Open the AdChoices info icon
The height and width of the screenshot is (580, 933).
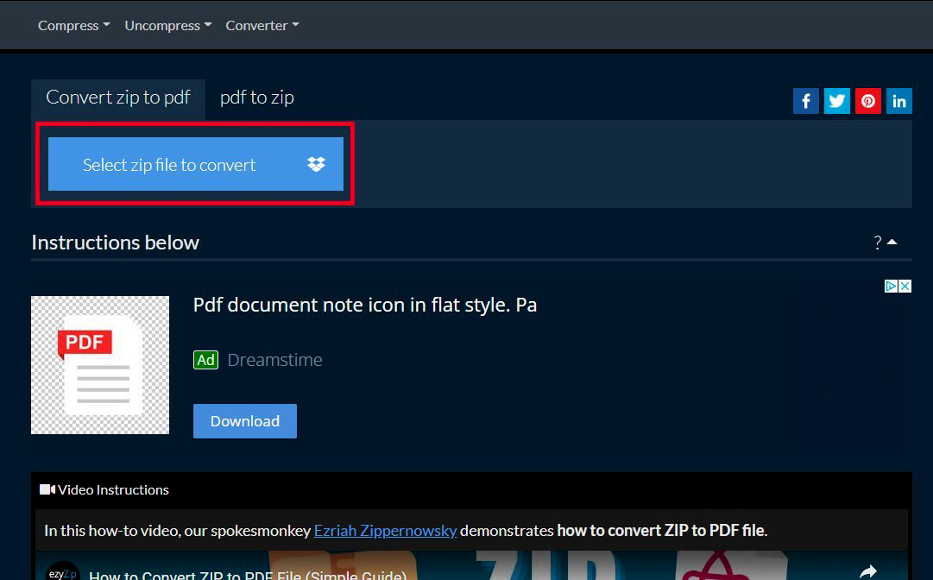pos(891,287)
